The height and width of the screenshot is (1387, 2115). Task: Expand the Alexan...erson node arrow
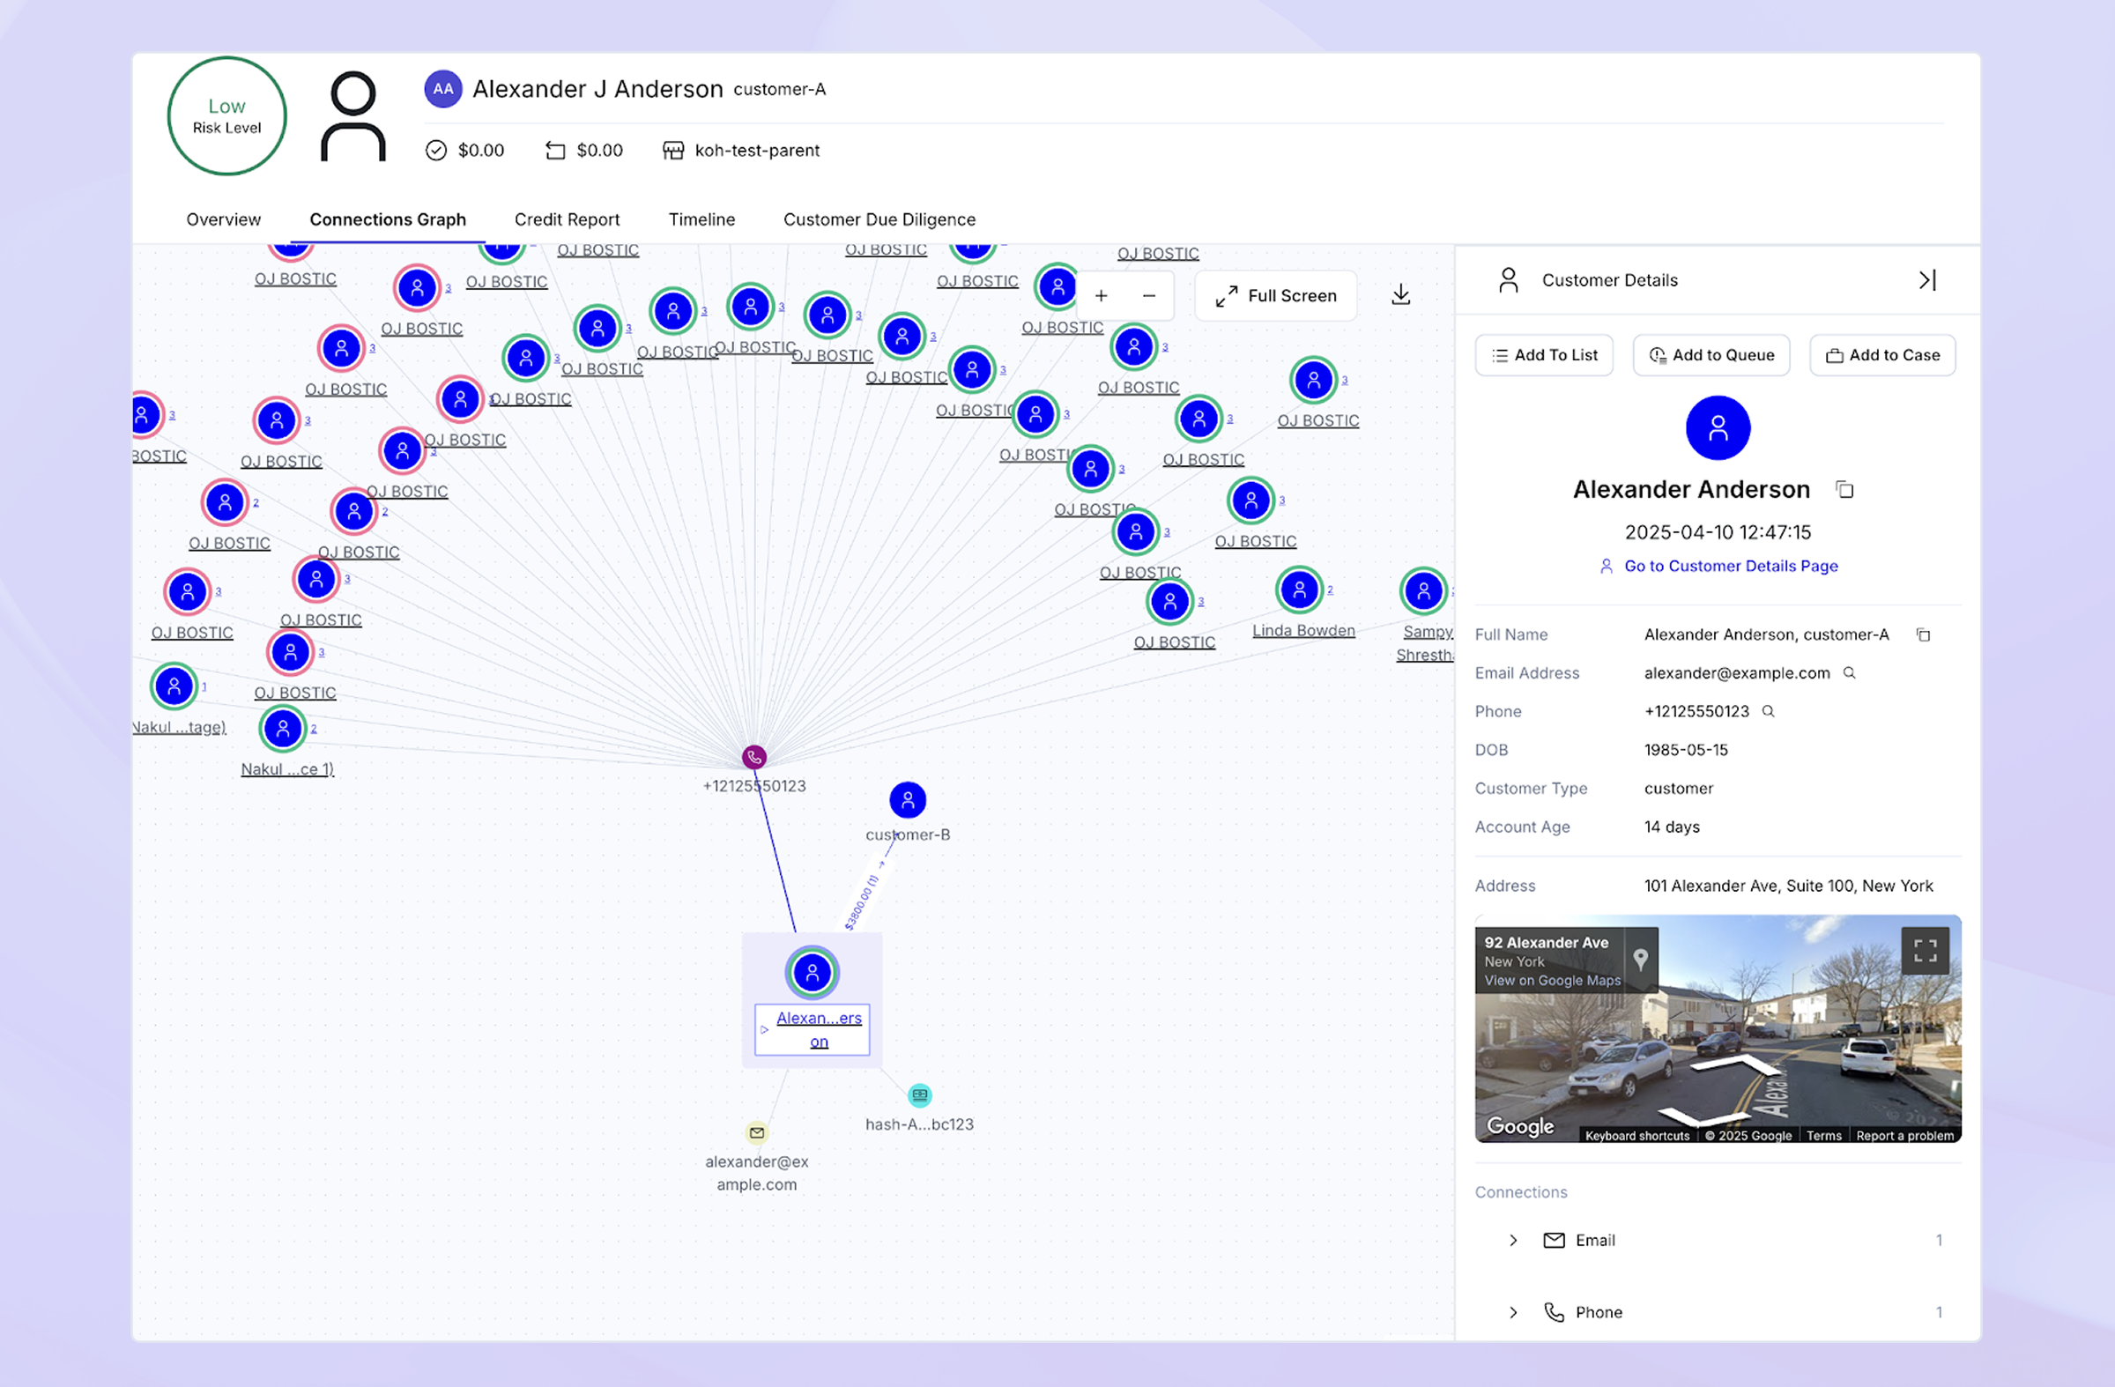(x=764, y=1030)
